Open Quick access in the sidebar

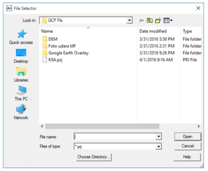click(x=21, y=37)
